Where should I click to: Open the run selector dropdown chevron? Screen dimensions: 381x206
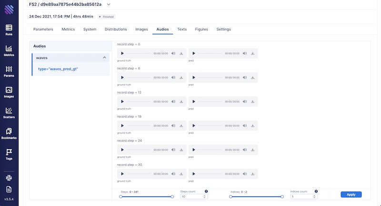(109, 4)
